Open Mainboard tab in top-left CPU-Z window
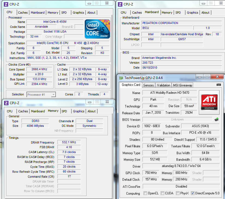This screenshot has width=225, height=199. click(x=38, y=13)
